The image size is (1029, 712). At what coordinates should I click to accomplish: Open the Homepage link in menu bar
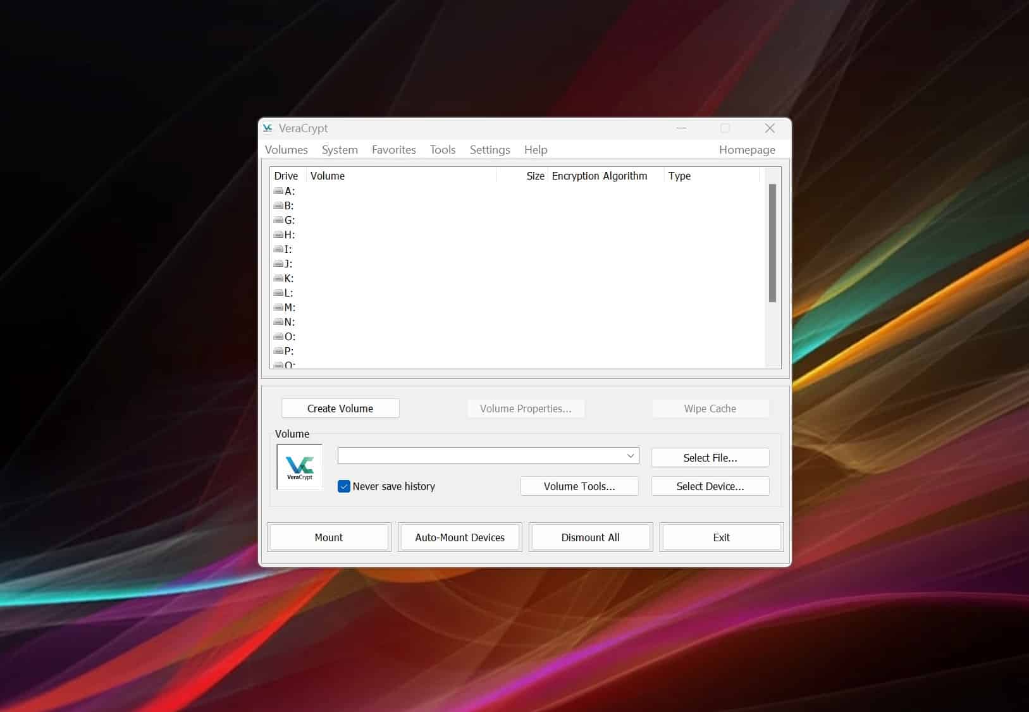point(747,150)
